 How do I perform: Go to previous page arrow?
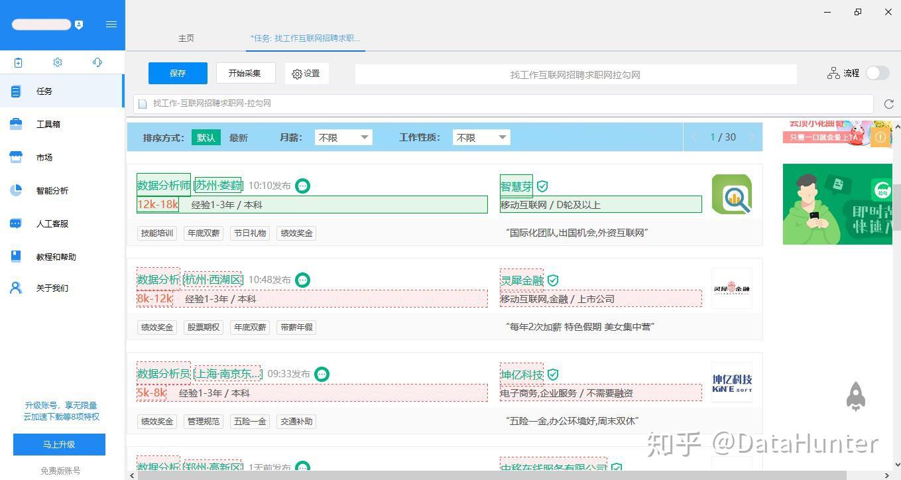pyautogui.click(x=695, y=137)
